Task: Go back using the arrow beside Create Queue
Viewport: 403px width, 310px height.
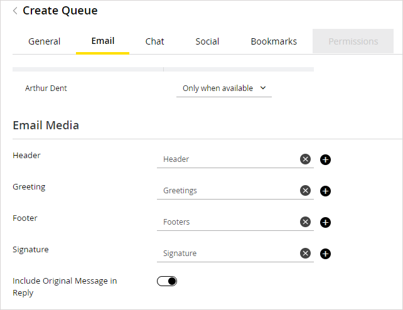Action: pyautogui.click(x=15, y=11)
